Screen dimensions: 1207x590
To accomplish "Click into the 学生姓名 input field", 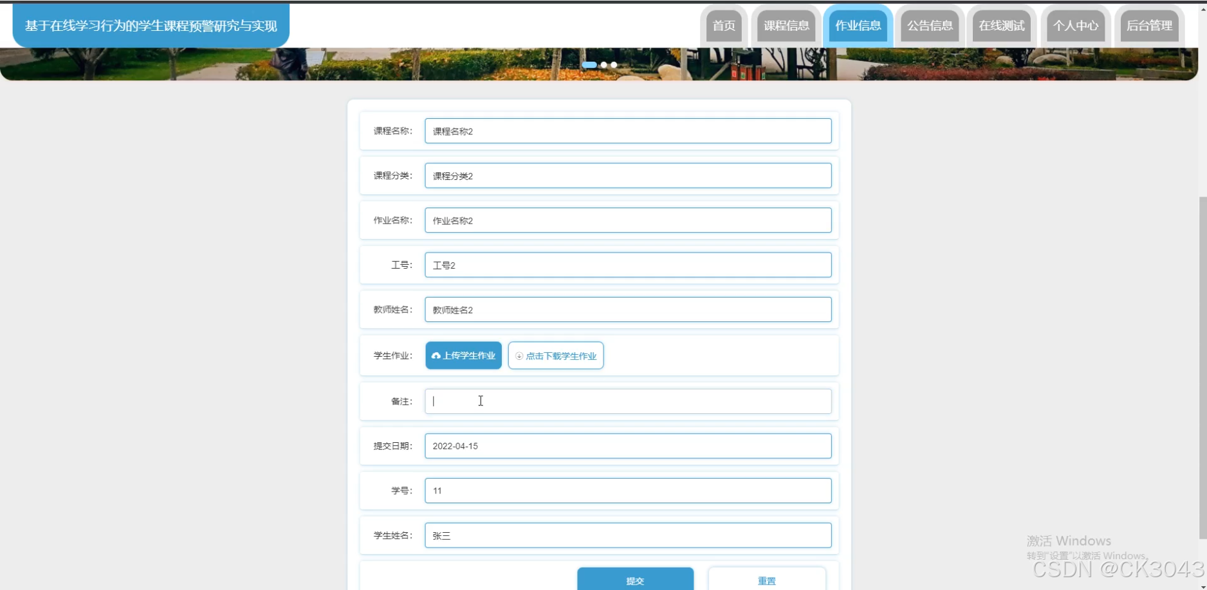I will coord(628,535).
